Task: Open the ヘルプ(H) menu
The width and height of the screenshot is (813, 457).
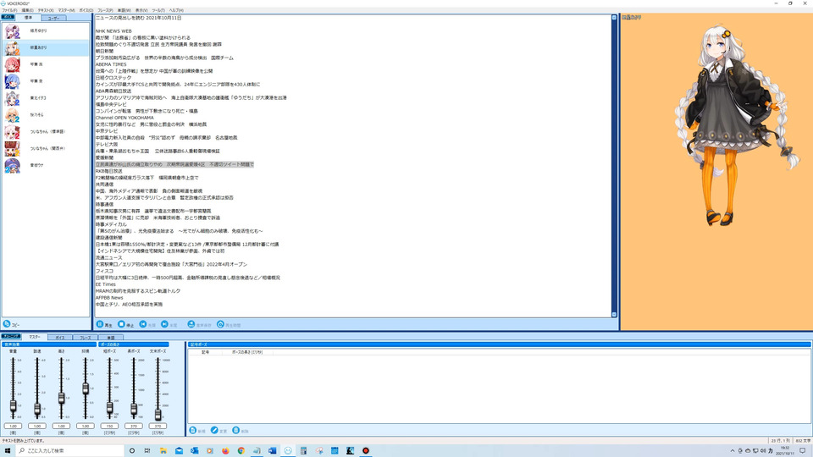Action: [176, 10]
